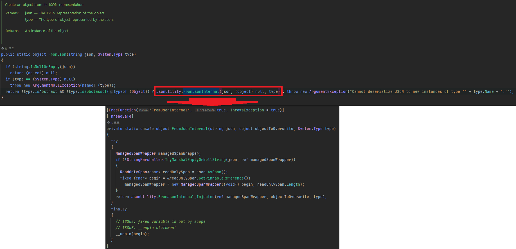The width and height of the screenshot is (516, 249).
Task: Click the ArgumentException type name
Action: tap(328, 91)
